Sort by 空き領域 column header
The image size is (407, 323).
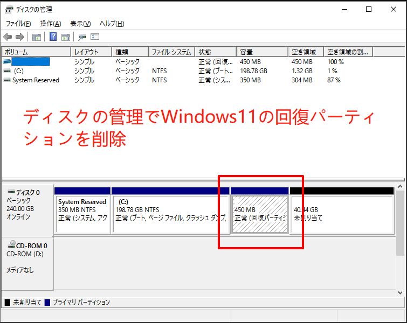pyautogui.click(x=306, y=52)
